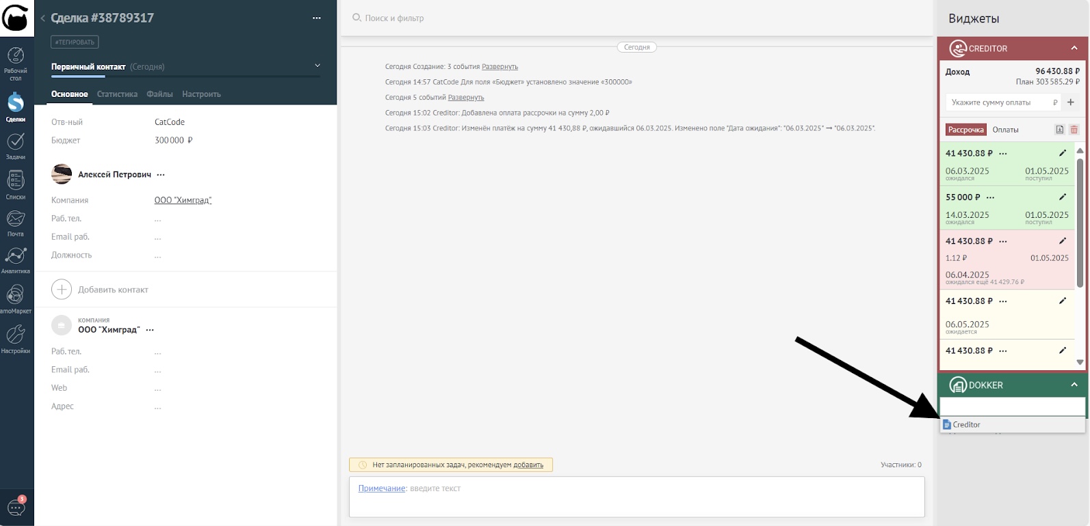The height and width of the screenshot is (526, 1090).
Task: Expand the 5 событий Развернуть link
Action: tap(466, 98)
